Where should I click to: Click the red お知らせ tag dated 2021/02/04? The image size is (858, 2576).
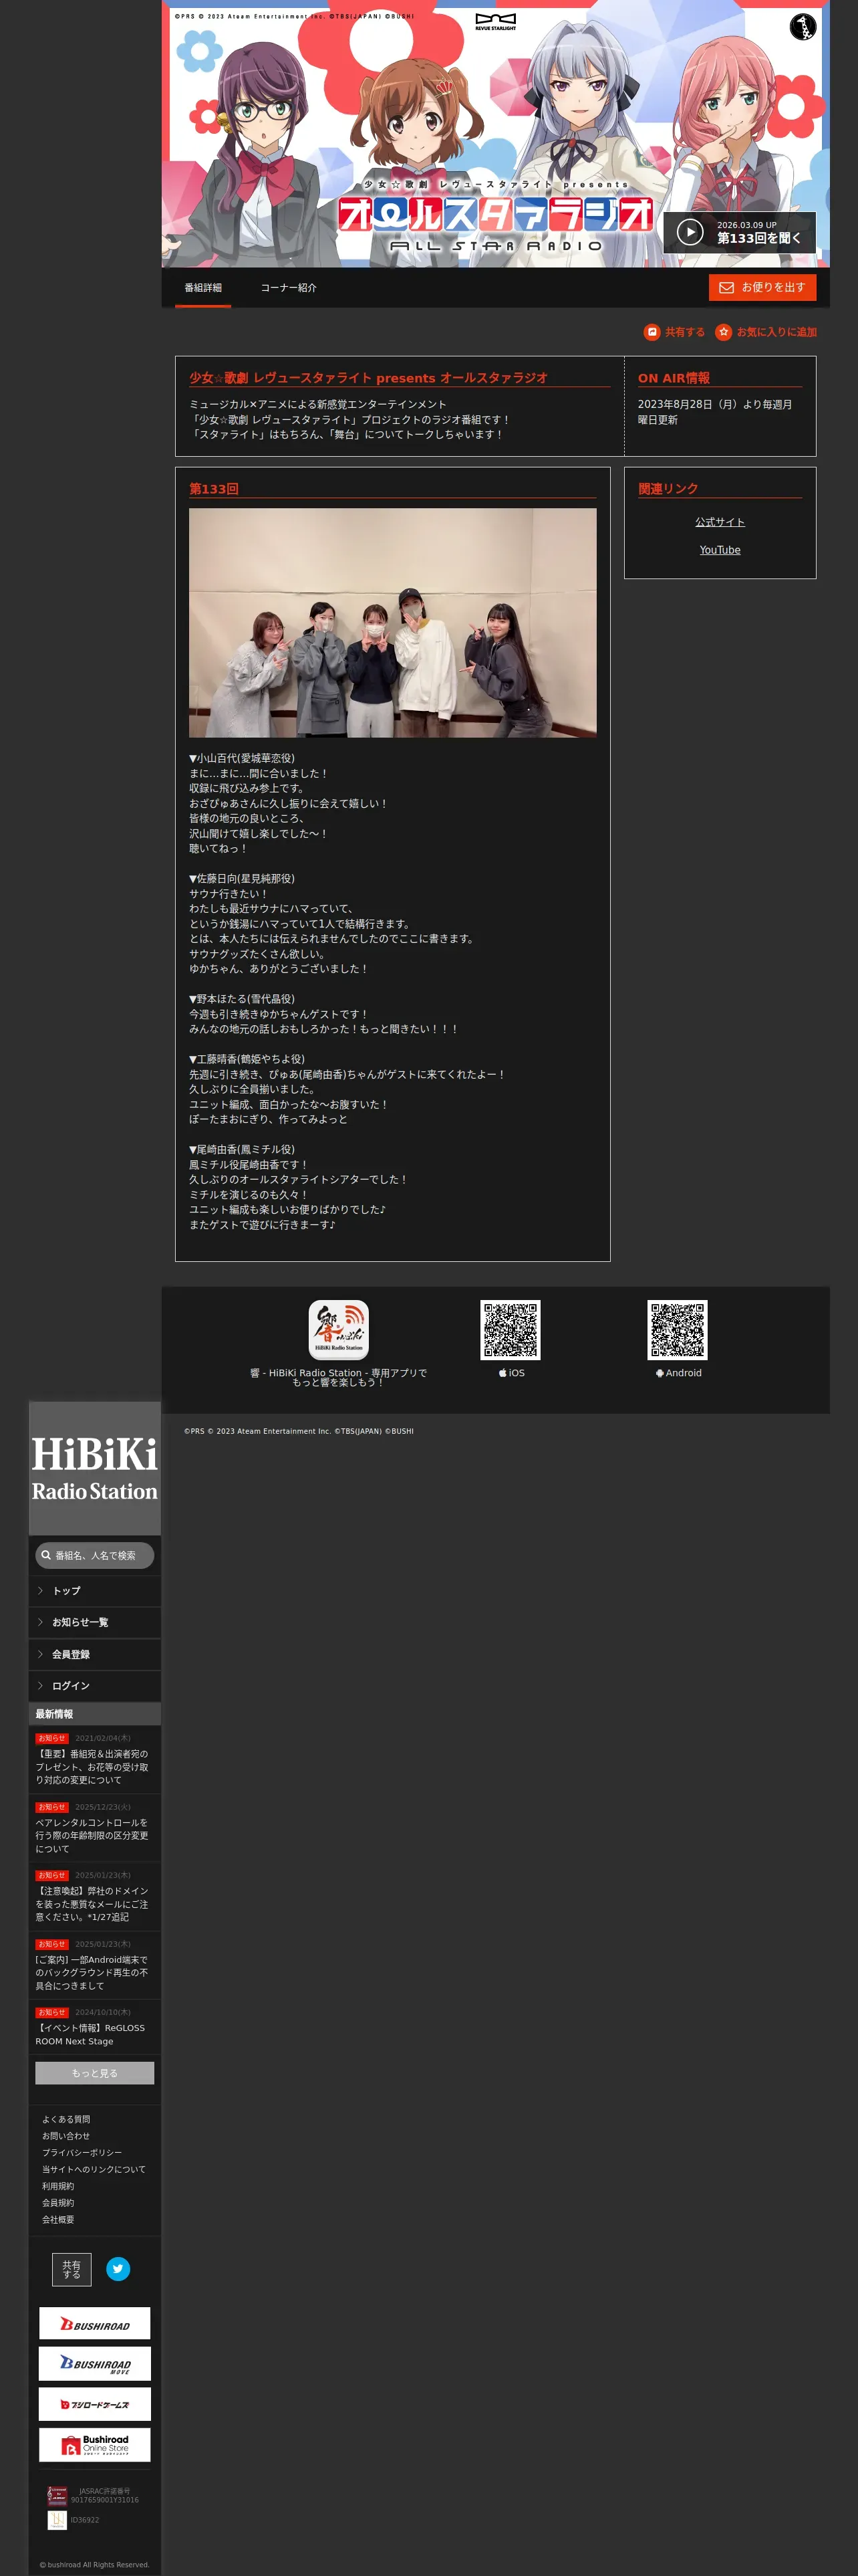click(x=52, y=1738)
